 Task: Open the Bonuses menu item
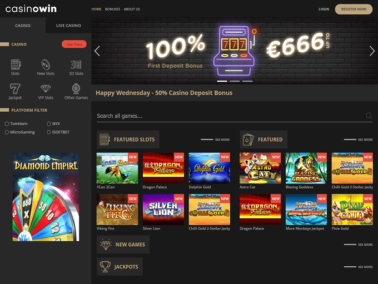tap(112, 9)
